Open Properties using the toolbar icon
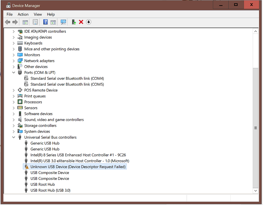263x205 pixels. (35, 22)
